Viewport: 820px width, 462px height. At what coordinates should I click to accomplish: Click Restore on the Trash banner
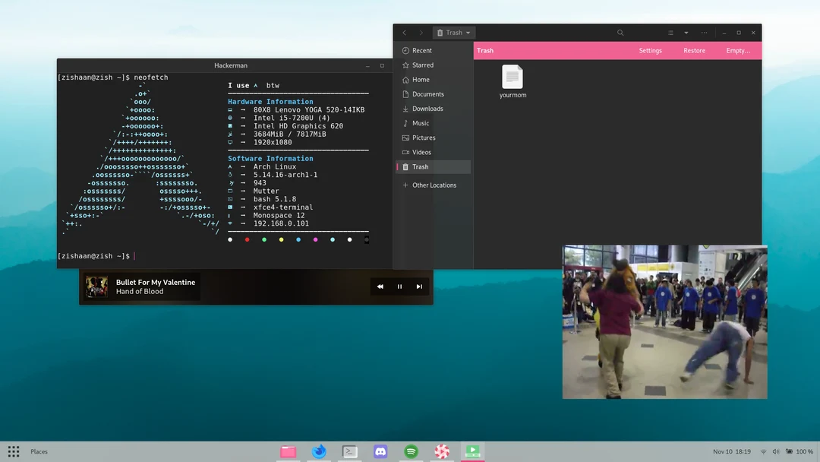tap(694, 50)
